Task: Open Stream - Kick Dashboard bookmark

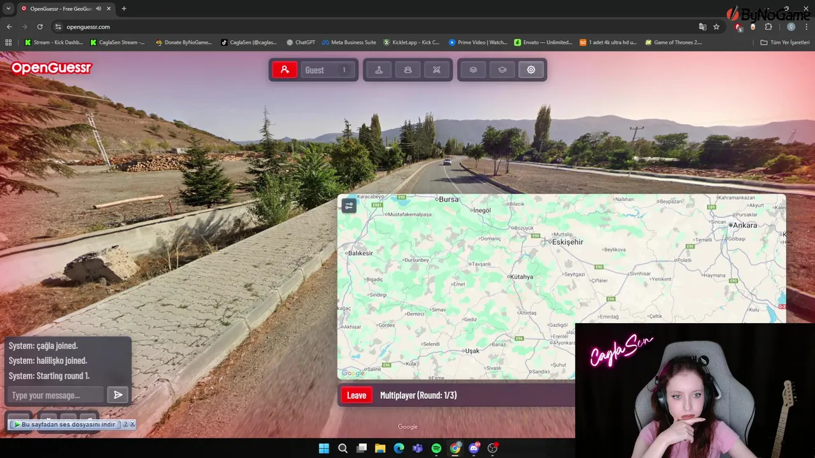Action: pyautogui.click(x=54, y=43)
